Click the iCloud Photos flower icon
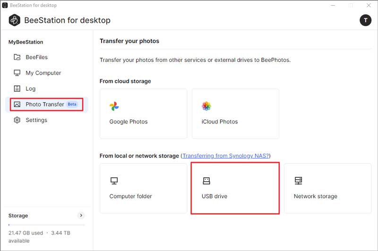Screen dimensions: 378x251 [206, 106]
